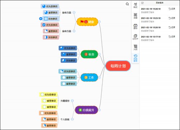Click progress pie on 工作 优先级事项 node
This screenshot has height=130, width=180.
point(62,71)
